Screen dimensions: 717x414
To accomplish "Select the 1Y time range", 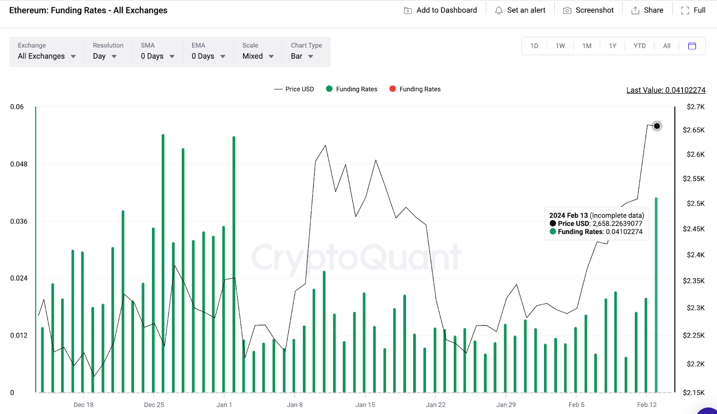I will point(613,46).
